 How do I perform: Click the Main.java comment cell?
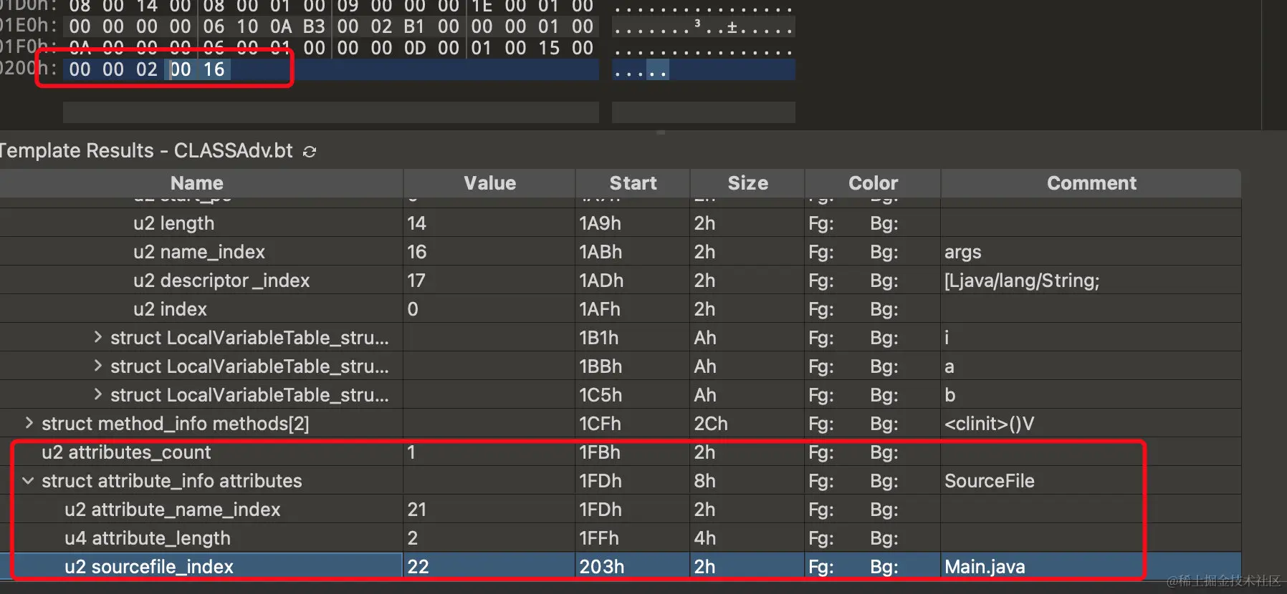tap(985, 567)
